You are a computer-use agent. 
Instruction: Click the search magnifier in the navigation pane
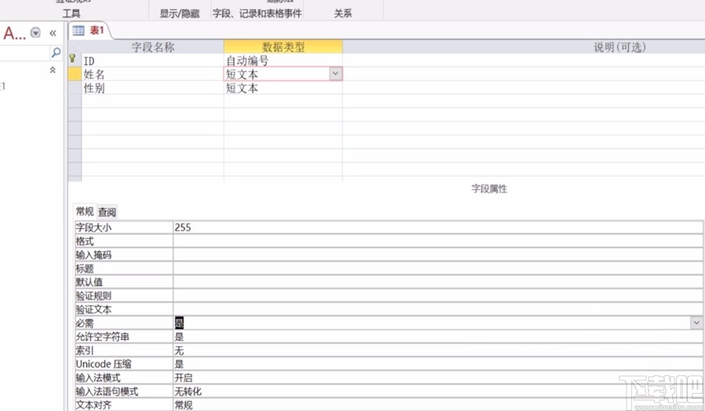pos(57,54)
